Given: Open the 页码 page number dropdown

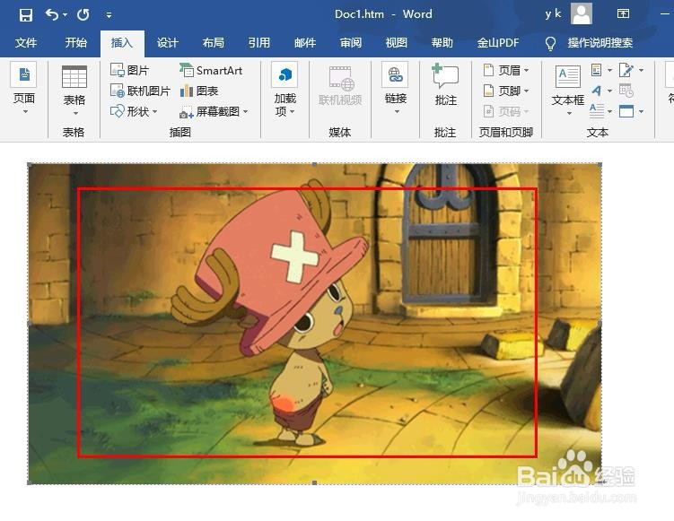Looking at the screenshot, I should [x=506, y=111].
